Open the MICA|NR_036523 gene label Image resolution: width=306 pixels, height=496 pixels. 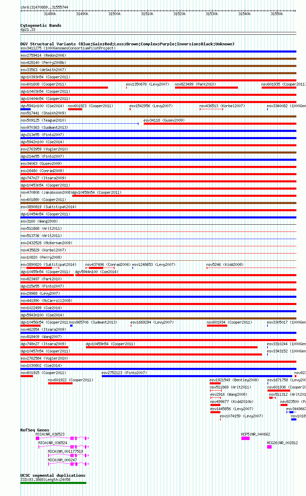50,434
